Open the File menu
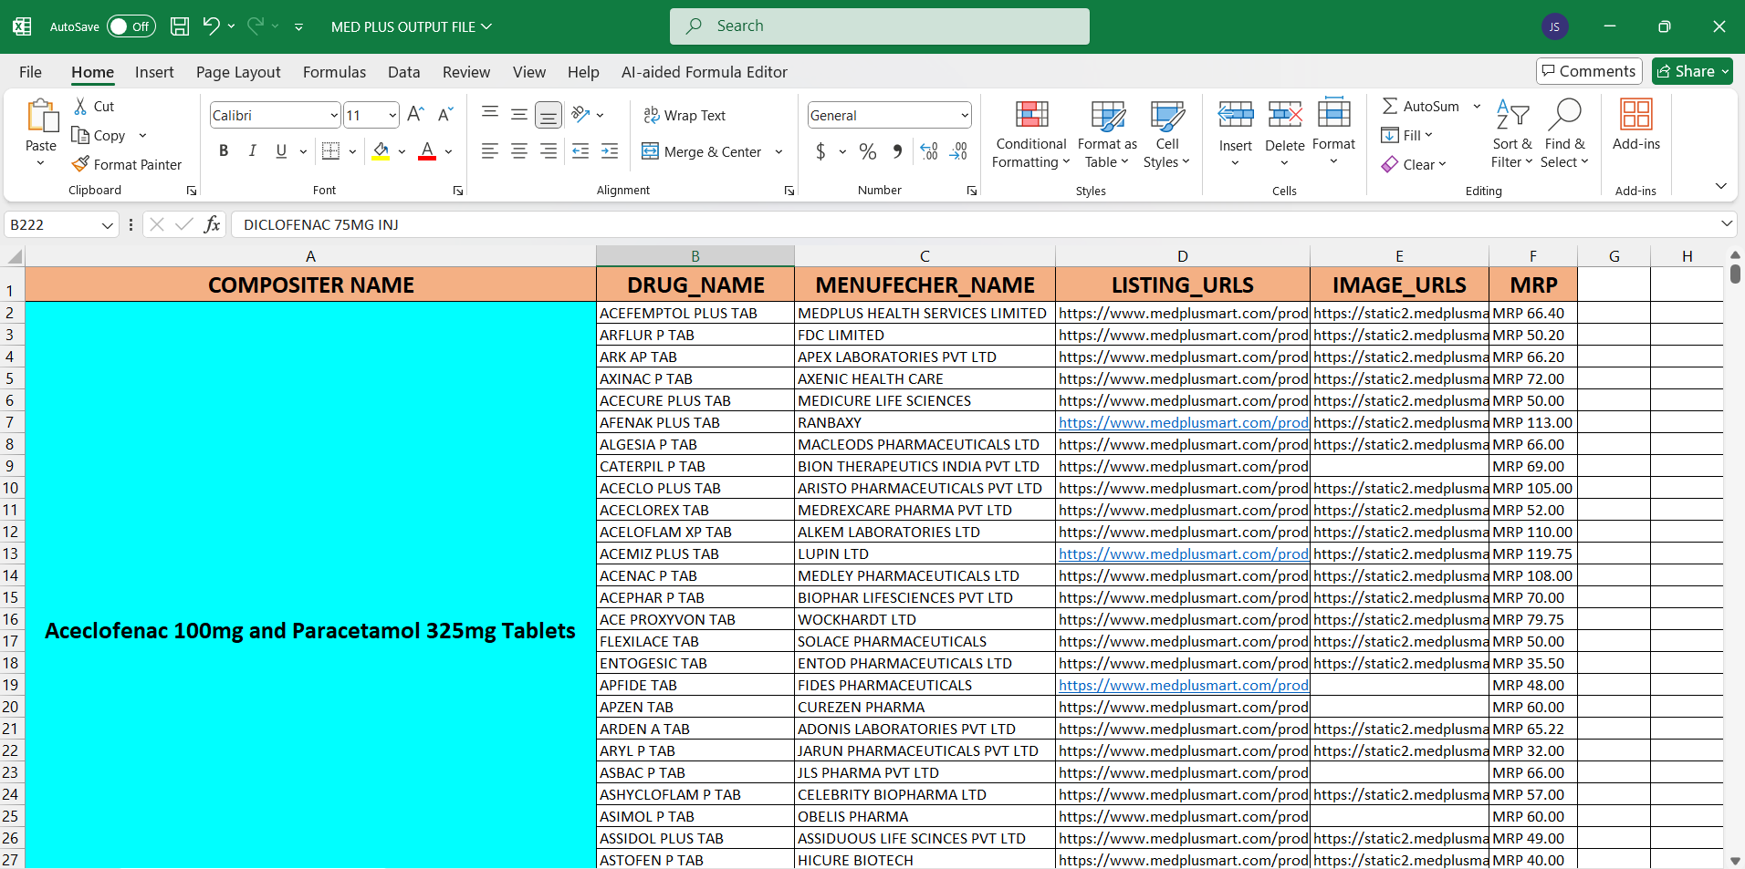The image size is (1745, 869). tap(30, 72)
